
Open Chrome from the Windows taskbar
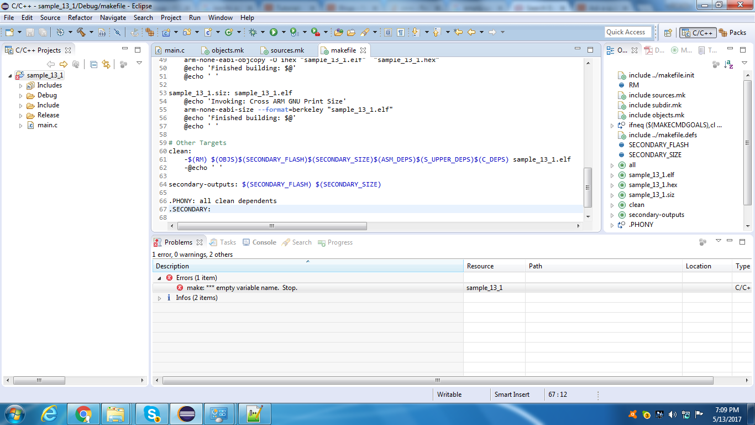point(83,413)
